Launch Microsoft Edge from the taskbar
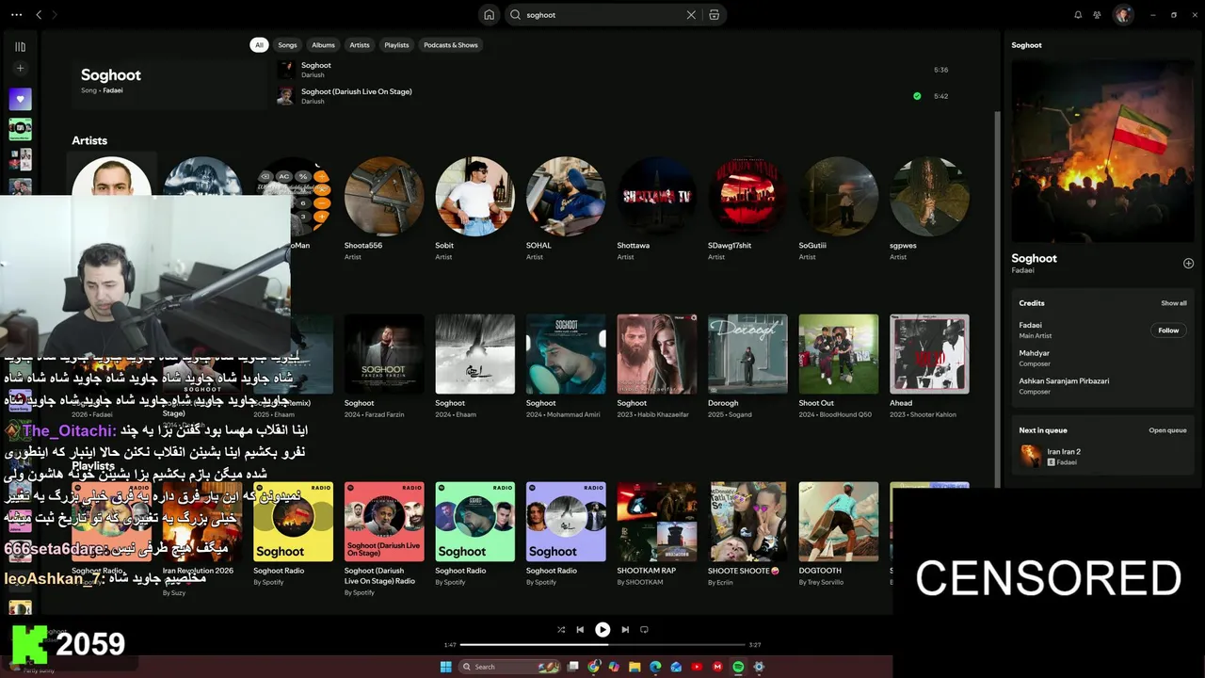Image resolution: width=1205 pixels, height=678 pixels. (x=655, y=667)
